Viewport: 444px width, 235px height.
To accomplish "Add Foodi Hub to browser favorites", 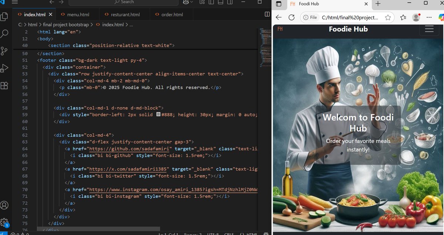I will click(387, 17).
